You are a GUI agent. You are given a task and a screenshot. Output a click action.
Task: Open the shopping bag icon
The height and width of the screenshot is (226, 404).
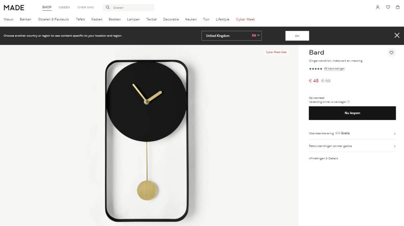[x=398, y=7]
